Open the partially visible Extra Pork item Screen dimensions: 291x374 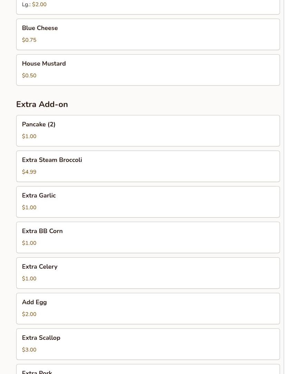148,369
